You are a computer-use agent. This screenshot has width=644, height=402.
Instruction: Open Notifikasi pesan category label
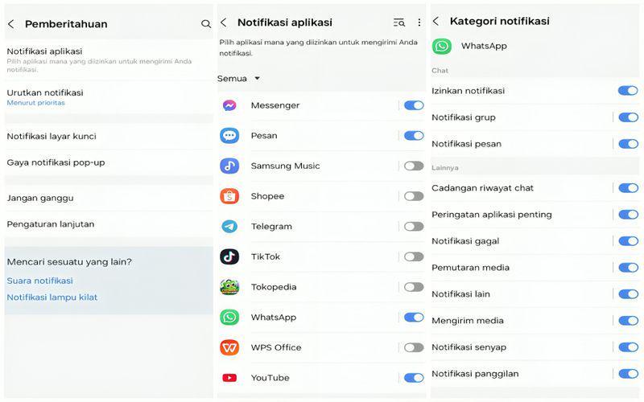click(x=467, y=144)
